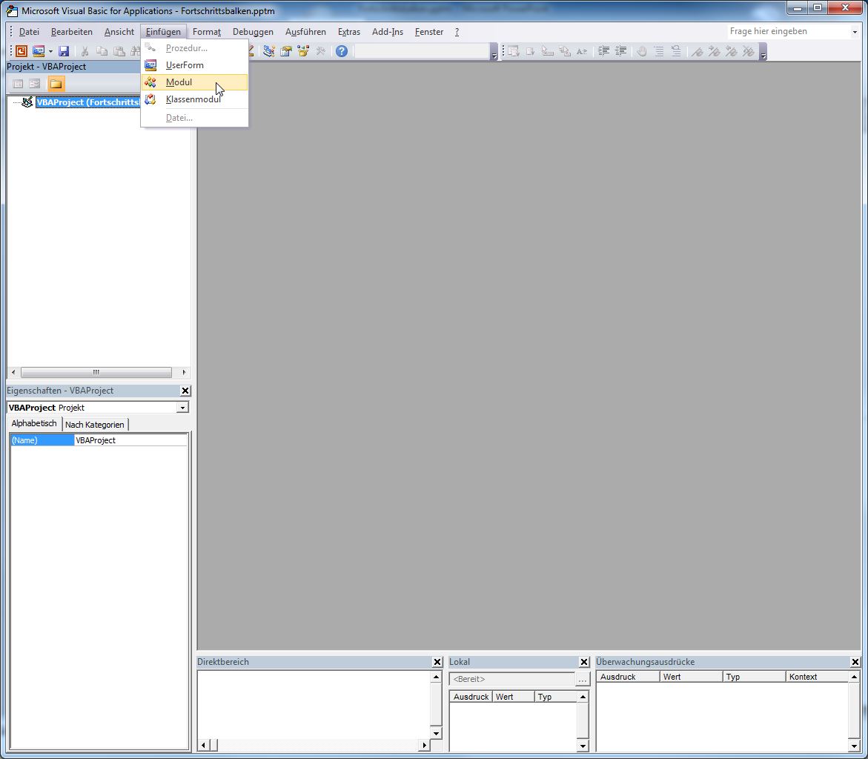
Task: Open the Datei menu
Action: (30, 32)
